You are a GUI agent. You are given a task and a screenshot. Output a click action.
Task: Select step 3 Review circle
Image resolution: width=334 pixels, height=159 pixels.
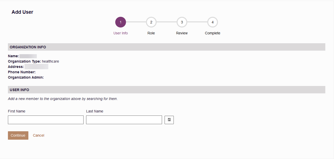pyautogui.click(x=182, y=22)
